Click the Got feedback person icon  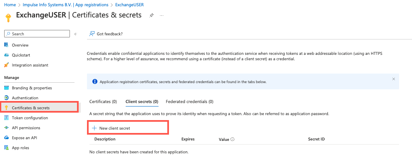(92, 34)
